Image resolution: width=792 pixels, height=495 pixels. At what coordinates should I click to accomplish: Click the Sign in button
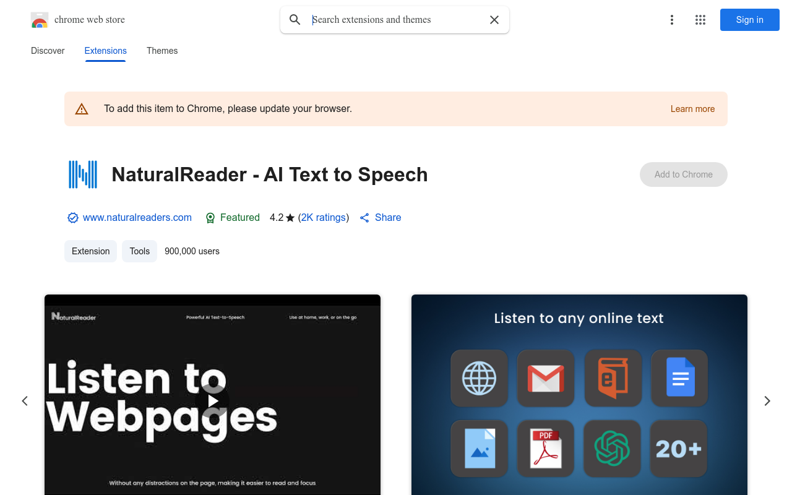[x=750, y=20]
